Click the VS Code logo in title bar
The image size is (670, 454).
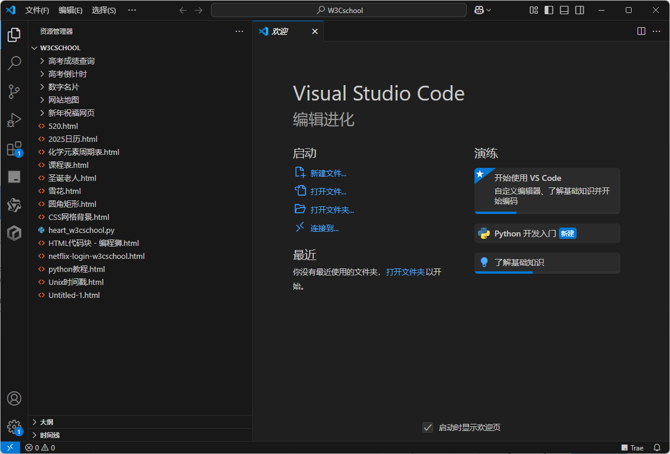[x=11, y=10]
